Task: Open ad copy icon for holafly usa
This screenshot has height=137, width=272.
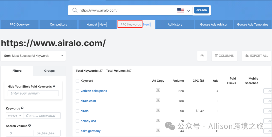Action: point(158,120)
